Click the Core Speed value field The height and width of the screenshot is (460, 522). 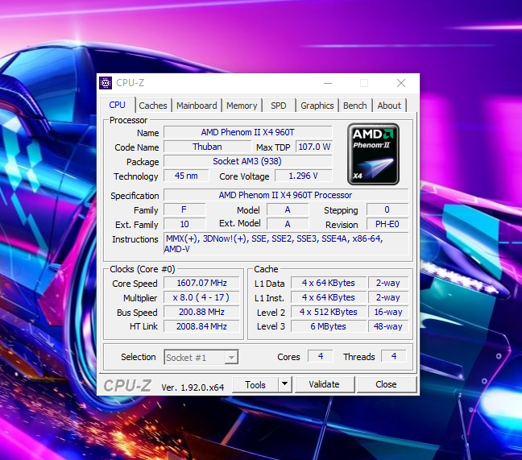pos(195,283)
